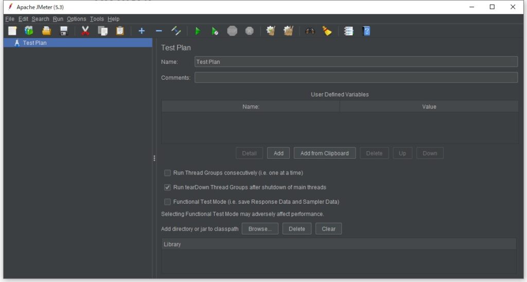Click into the Comments text field
The width and height of the screenshot is (527, 282).
click(x=356, y=78)
